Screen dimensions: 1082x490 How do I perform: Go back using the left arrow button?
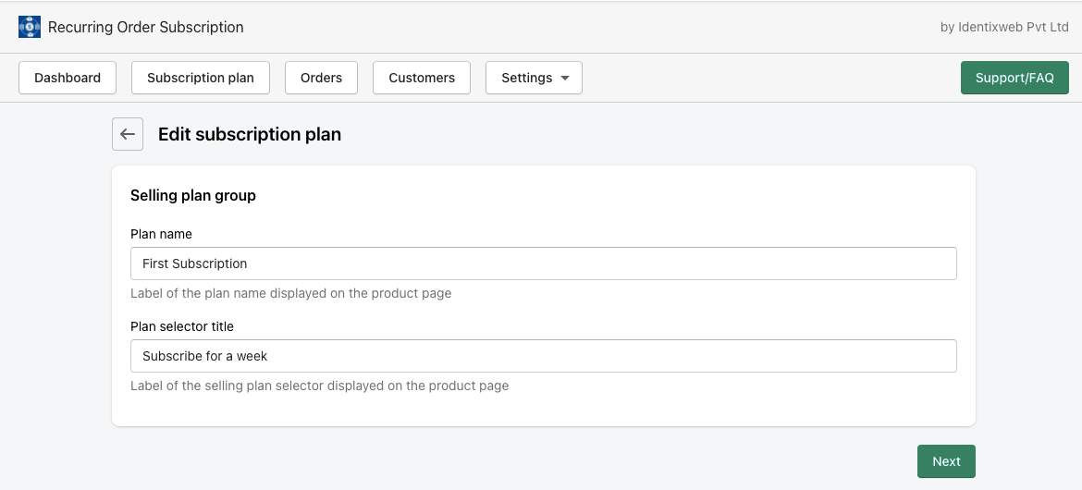point(128,134)
